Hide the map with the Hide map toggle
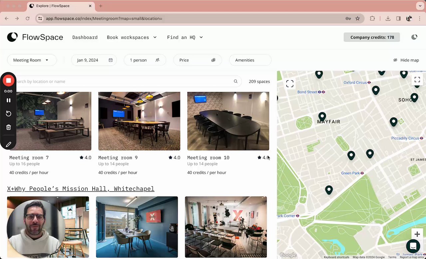 pyautogui.click(x=406, y=60)
